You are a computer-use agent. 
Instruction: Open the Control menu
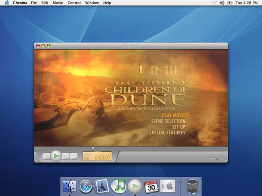pos(74,3)
